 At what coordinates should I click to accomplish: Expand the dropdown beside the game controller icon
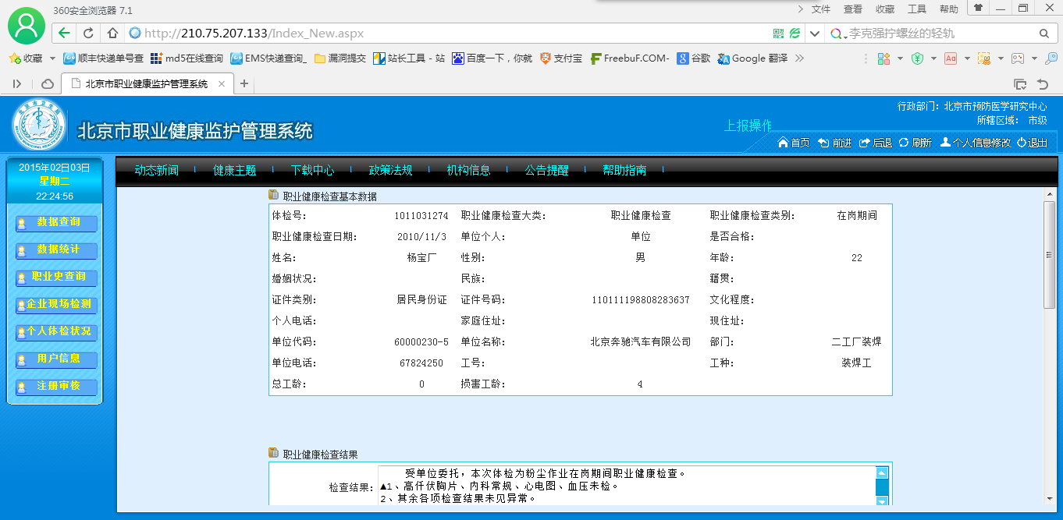[x=1034, y=58]
